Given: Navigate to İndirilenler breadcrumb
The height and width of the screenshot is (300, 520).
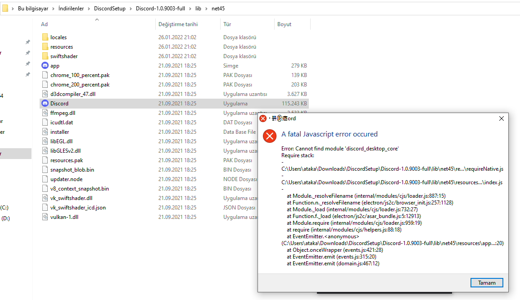Looking at the screenshot, I should click(x=71, y=9).
